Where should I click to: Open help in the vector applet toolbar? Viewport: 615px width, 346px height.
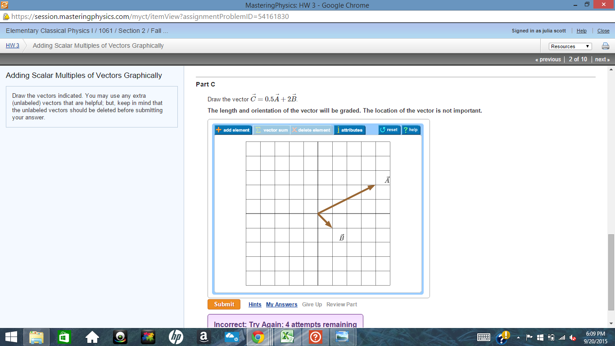coord(411,130)
